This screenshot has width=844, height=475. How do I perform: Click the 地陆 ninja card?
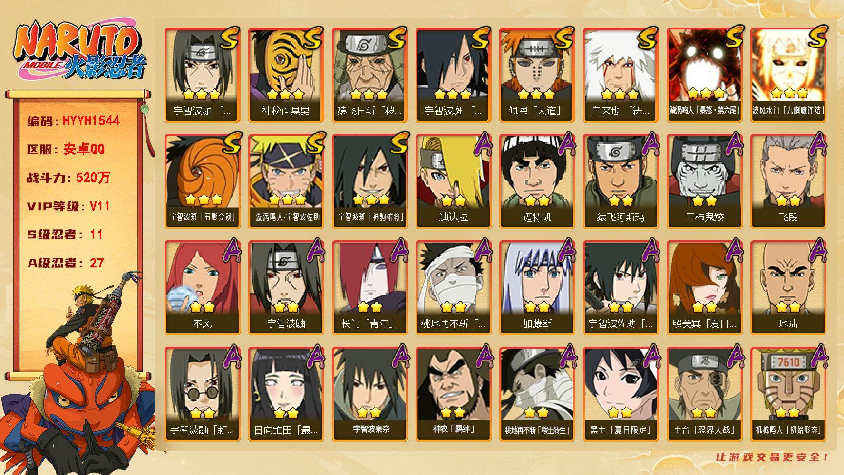click(x=788, y=287)
